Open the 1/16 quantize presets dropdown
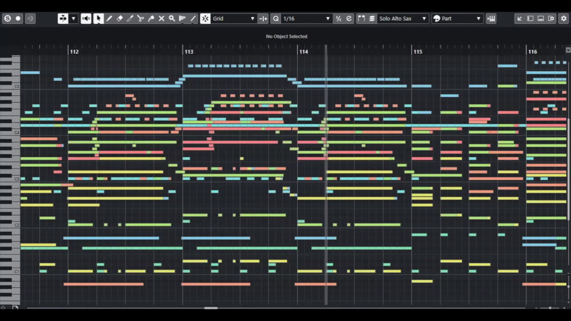The image size is (571, 321). (307, 18)
